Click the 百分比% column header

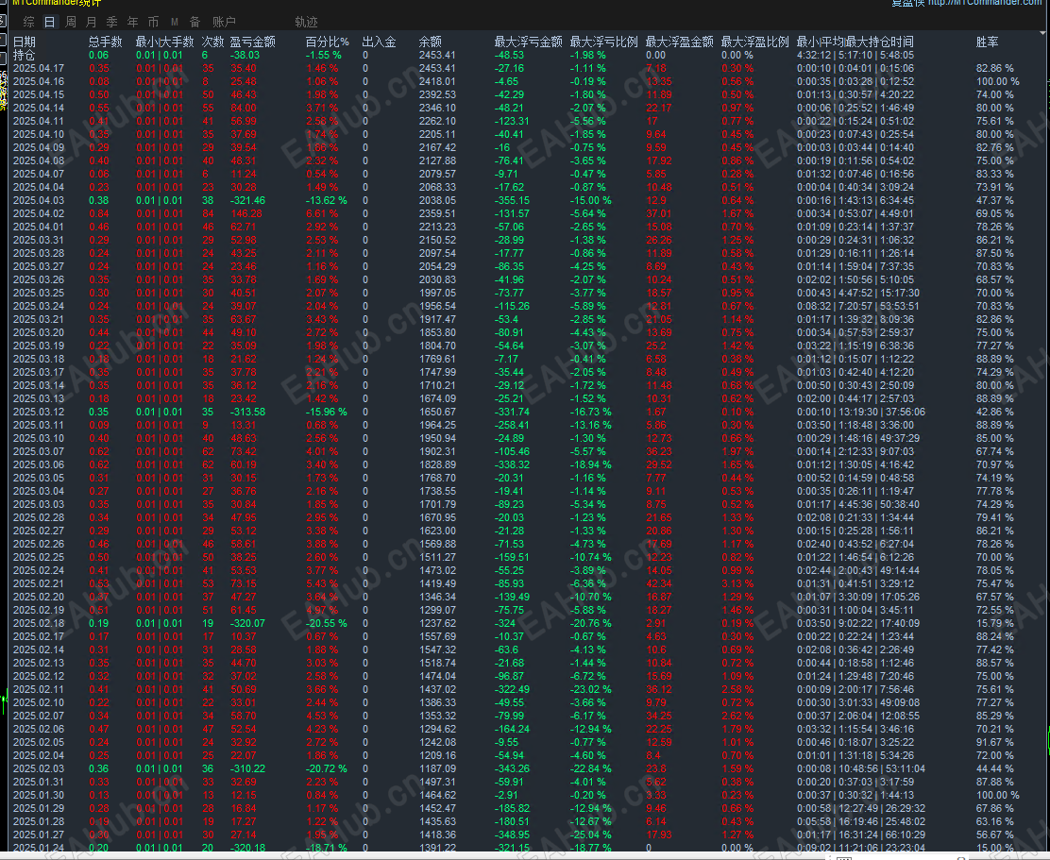click(x=327, y=42)
